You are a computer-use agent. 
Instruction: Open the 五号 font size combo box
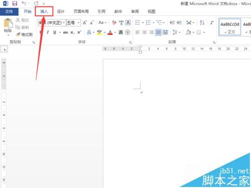tap(73, 23)
